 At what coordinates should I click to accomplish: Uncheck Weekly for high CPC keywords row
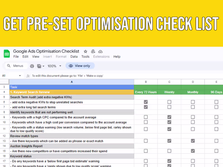[x=169, y=117]
